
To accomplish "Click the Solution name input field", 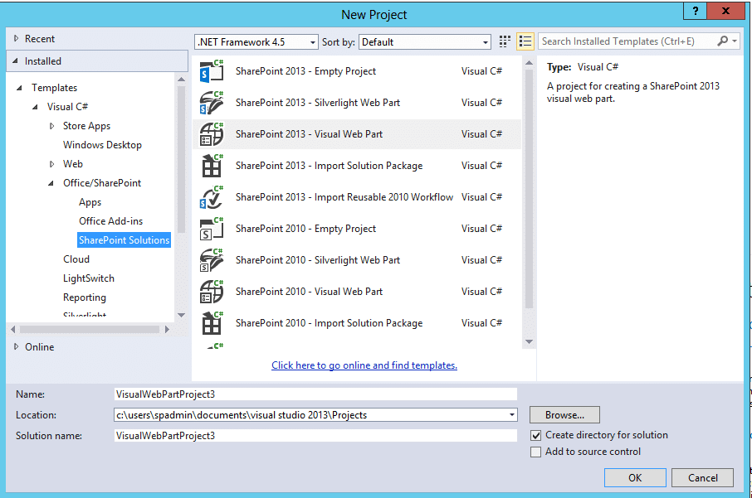I will coord(315,436).
